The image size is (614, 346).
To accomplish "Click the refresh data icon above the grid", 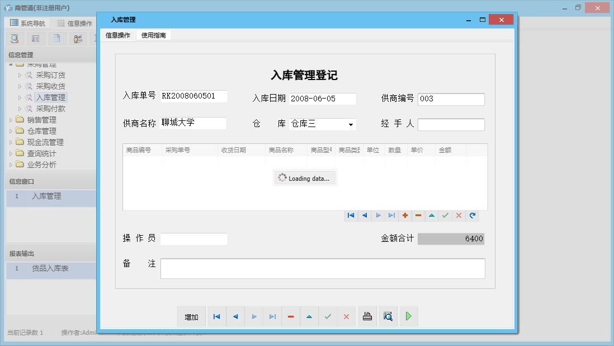I will click(x=472, y=216).
